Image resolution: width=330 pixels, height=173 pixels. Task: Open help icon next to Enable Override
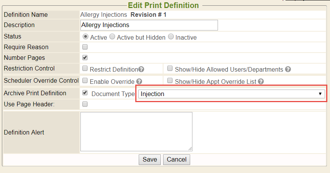click(139, 81)
